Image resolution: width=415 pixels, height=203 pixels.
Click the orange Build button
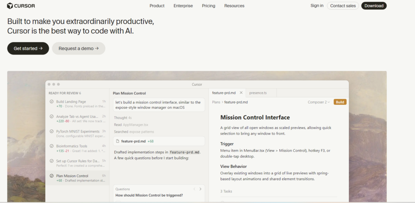340,102
